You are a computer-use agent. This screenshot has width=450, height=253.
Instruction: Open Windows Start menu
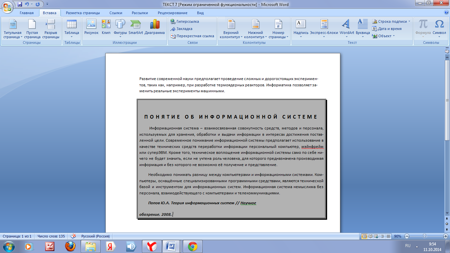pyautogui.click(x=8, y=246)
